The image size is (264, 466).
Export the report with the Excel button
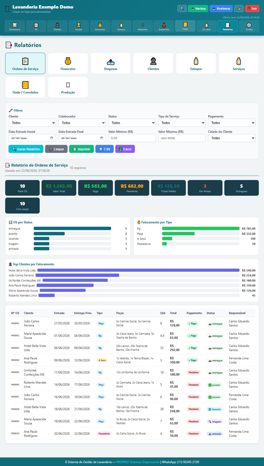(125, 149)
